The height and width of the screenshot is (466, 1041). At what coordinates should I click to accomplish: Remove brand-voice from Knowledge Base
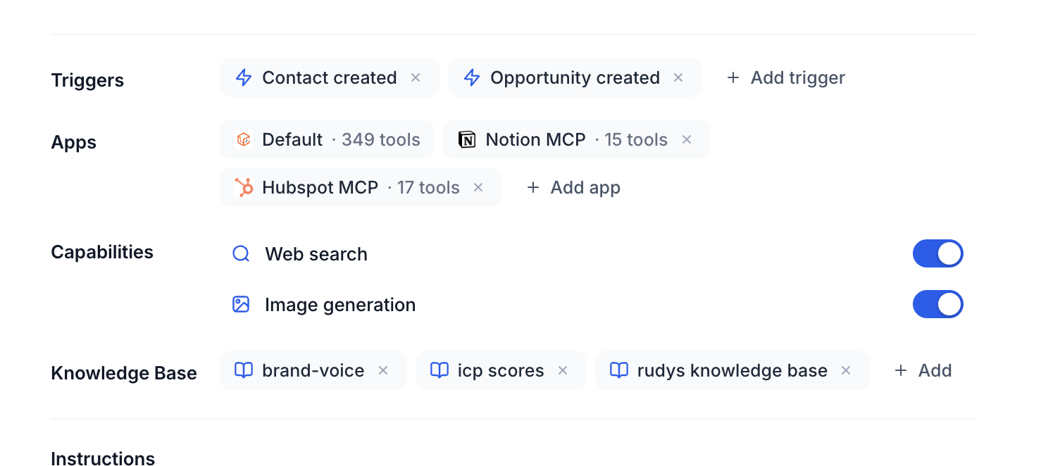pos(383,370)
